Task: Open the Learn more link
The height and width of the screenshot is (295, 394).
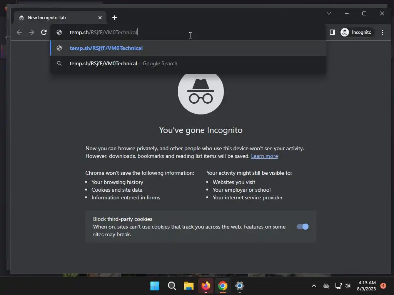Action: (x=264, y=156)
